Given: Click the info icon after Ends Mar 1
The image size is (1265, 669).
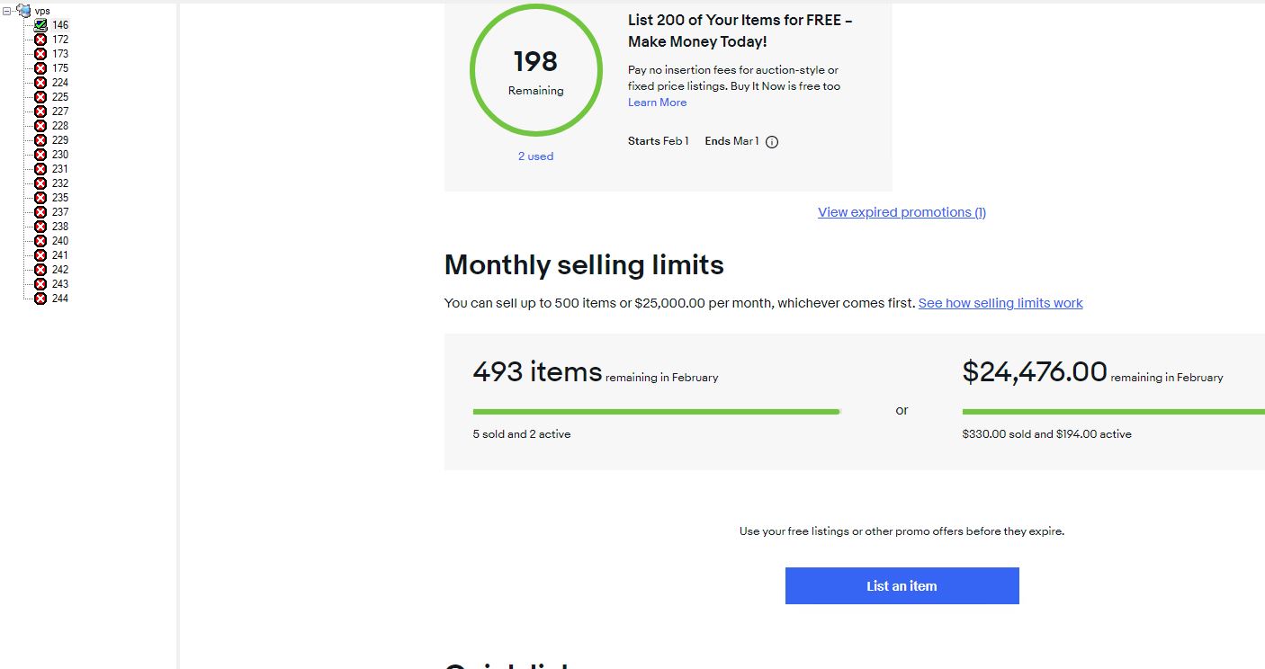Looking at the screenshot, I should pyautogui.click(x=772, y=142).
